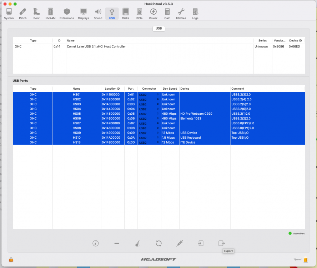
Task: Select the USB toolbar icon
Action: pyautogui.click(x=112, y=14)
